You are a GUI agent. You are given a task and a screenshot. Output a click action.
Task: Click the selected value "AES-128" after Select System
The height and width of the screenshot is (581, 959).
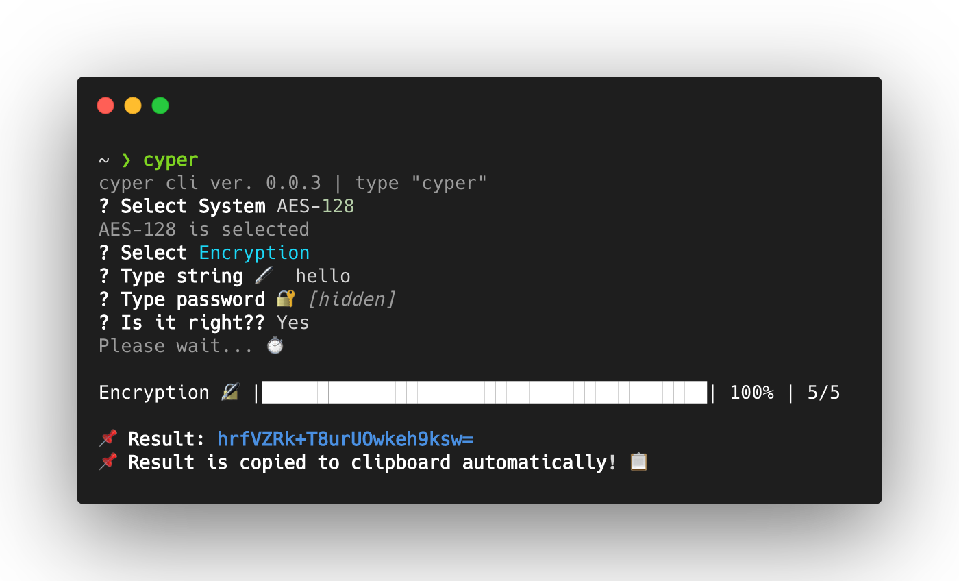316,206
